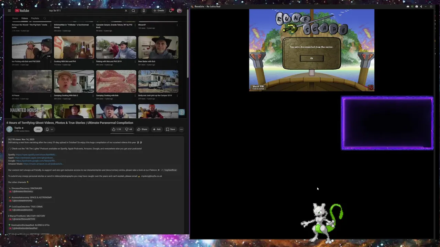Expand RuneLite sidebar with arrow icon

[x=421, y=7]
